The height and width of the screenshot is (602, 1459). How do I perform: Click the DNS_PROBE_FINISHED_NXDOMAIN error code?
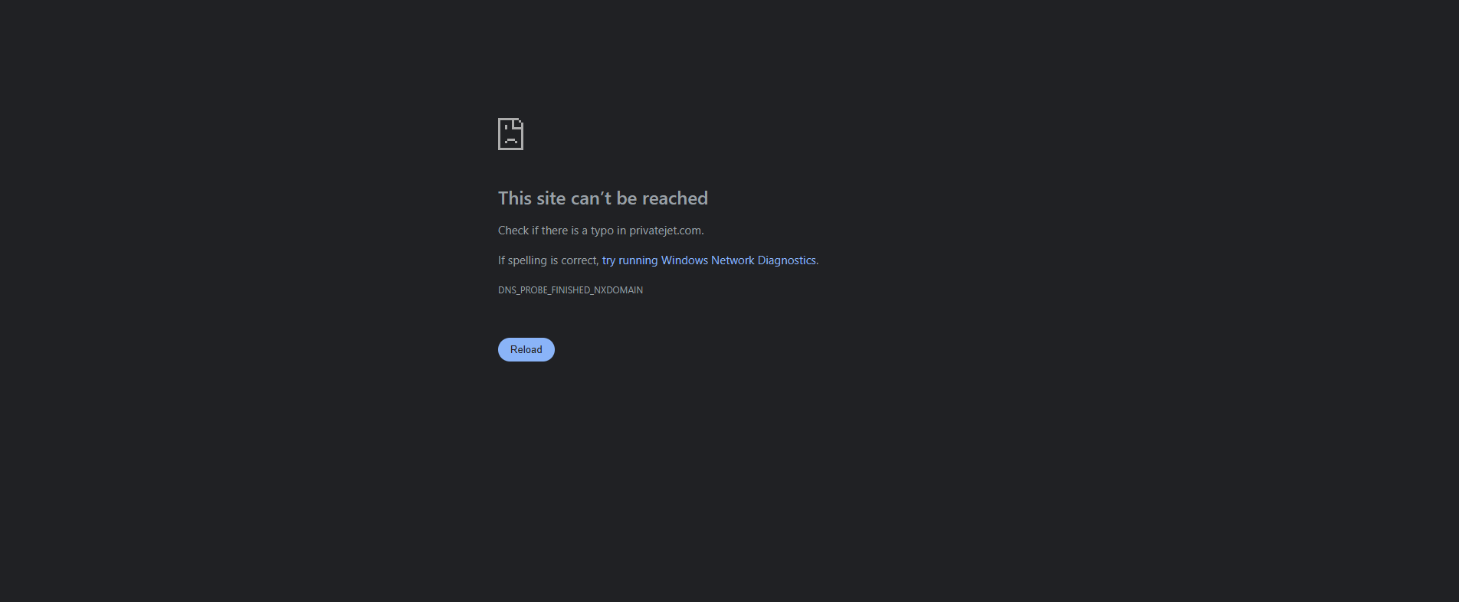pyautogui.click(x=570, y=290)
